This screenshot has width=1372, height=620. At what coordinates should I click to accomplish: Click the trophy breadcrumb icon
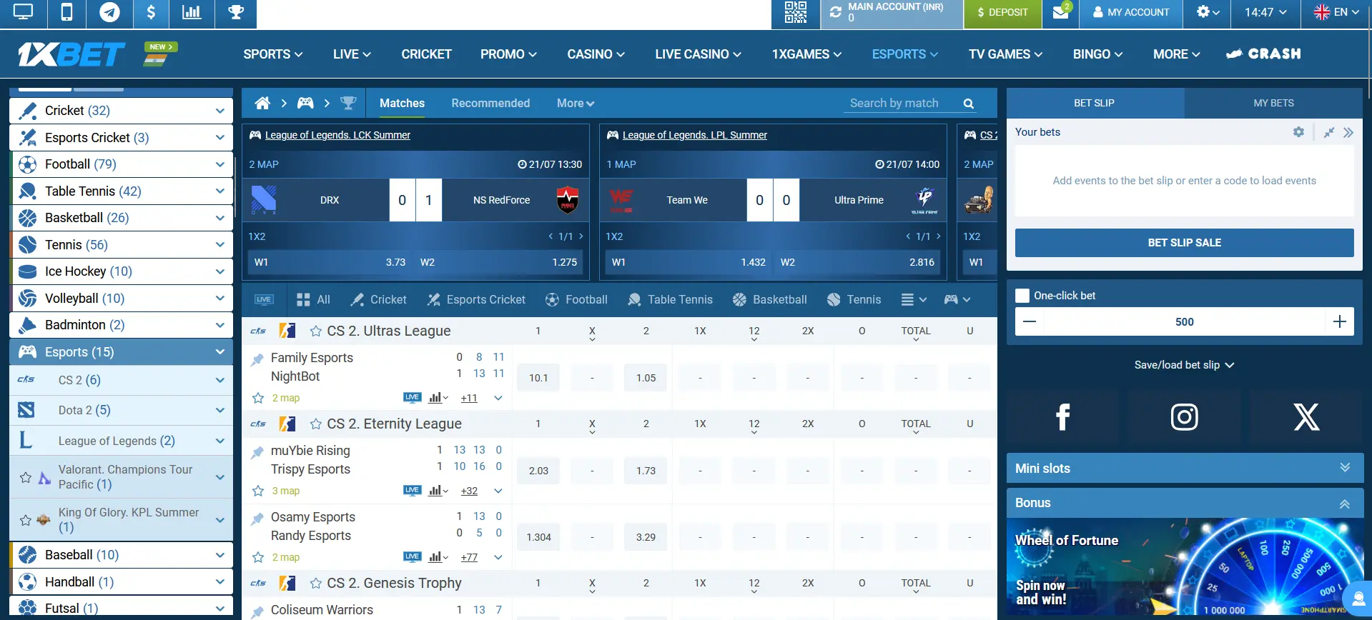pos(348,103)
